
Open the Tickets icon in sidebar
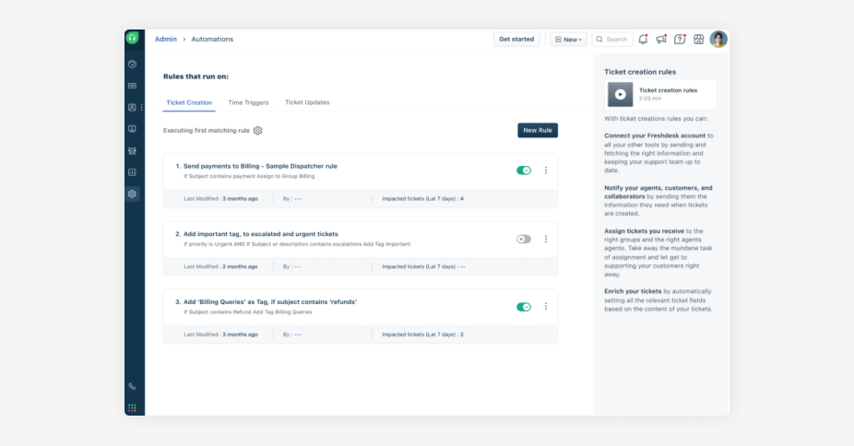(133, 86)
